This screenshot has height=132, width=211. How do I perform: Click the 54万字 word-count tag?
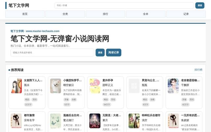coord(107,105)
